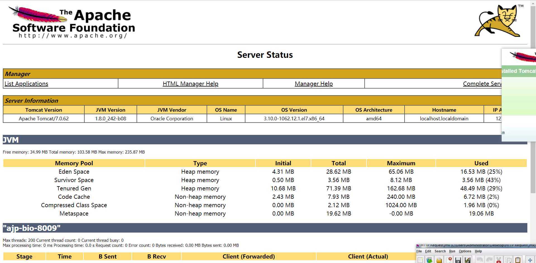Click the Metaspace memory pool label
This screenshot has height=263, width=536.
[74, 214]
